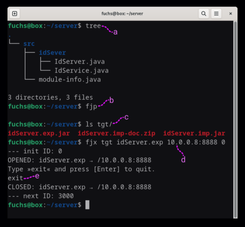Click idServer.imp-doc.zip file name

[x=116, y=134]
